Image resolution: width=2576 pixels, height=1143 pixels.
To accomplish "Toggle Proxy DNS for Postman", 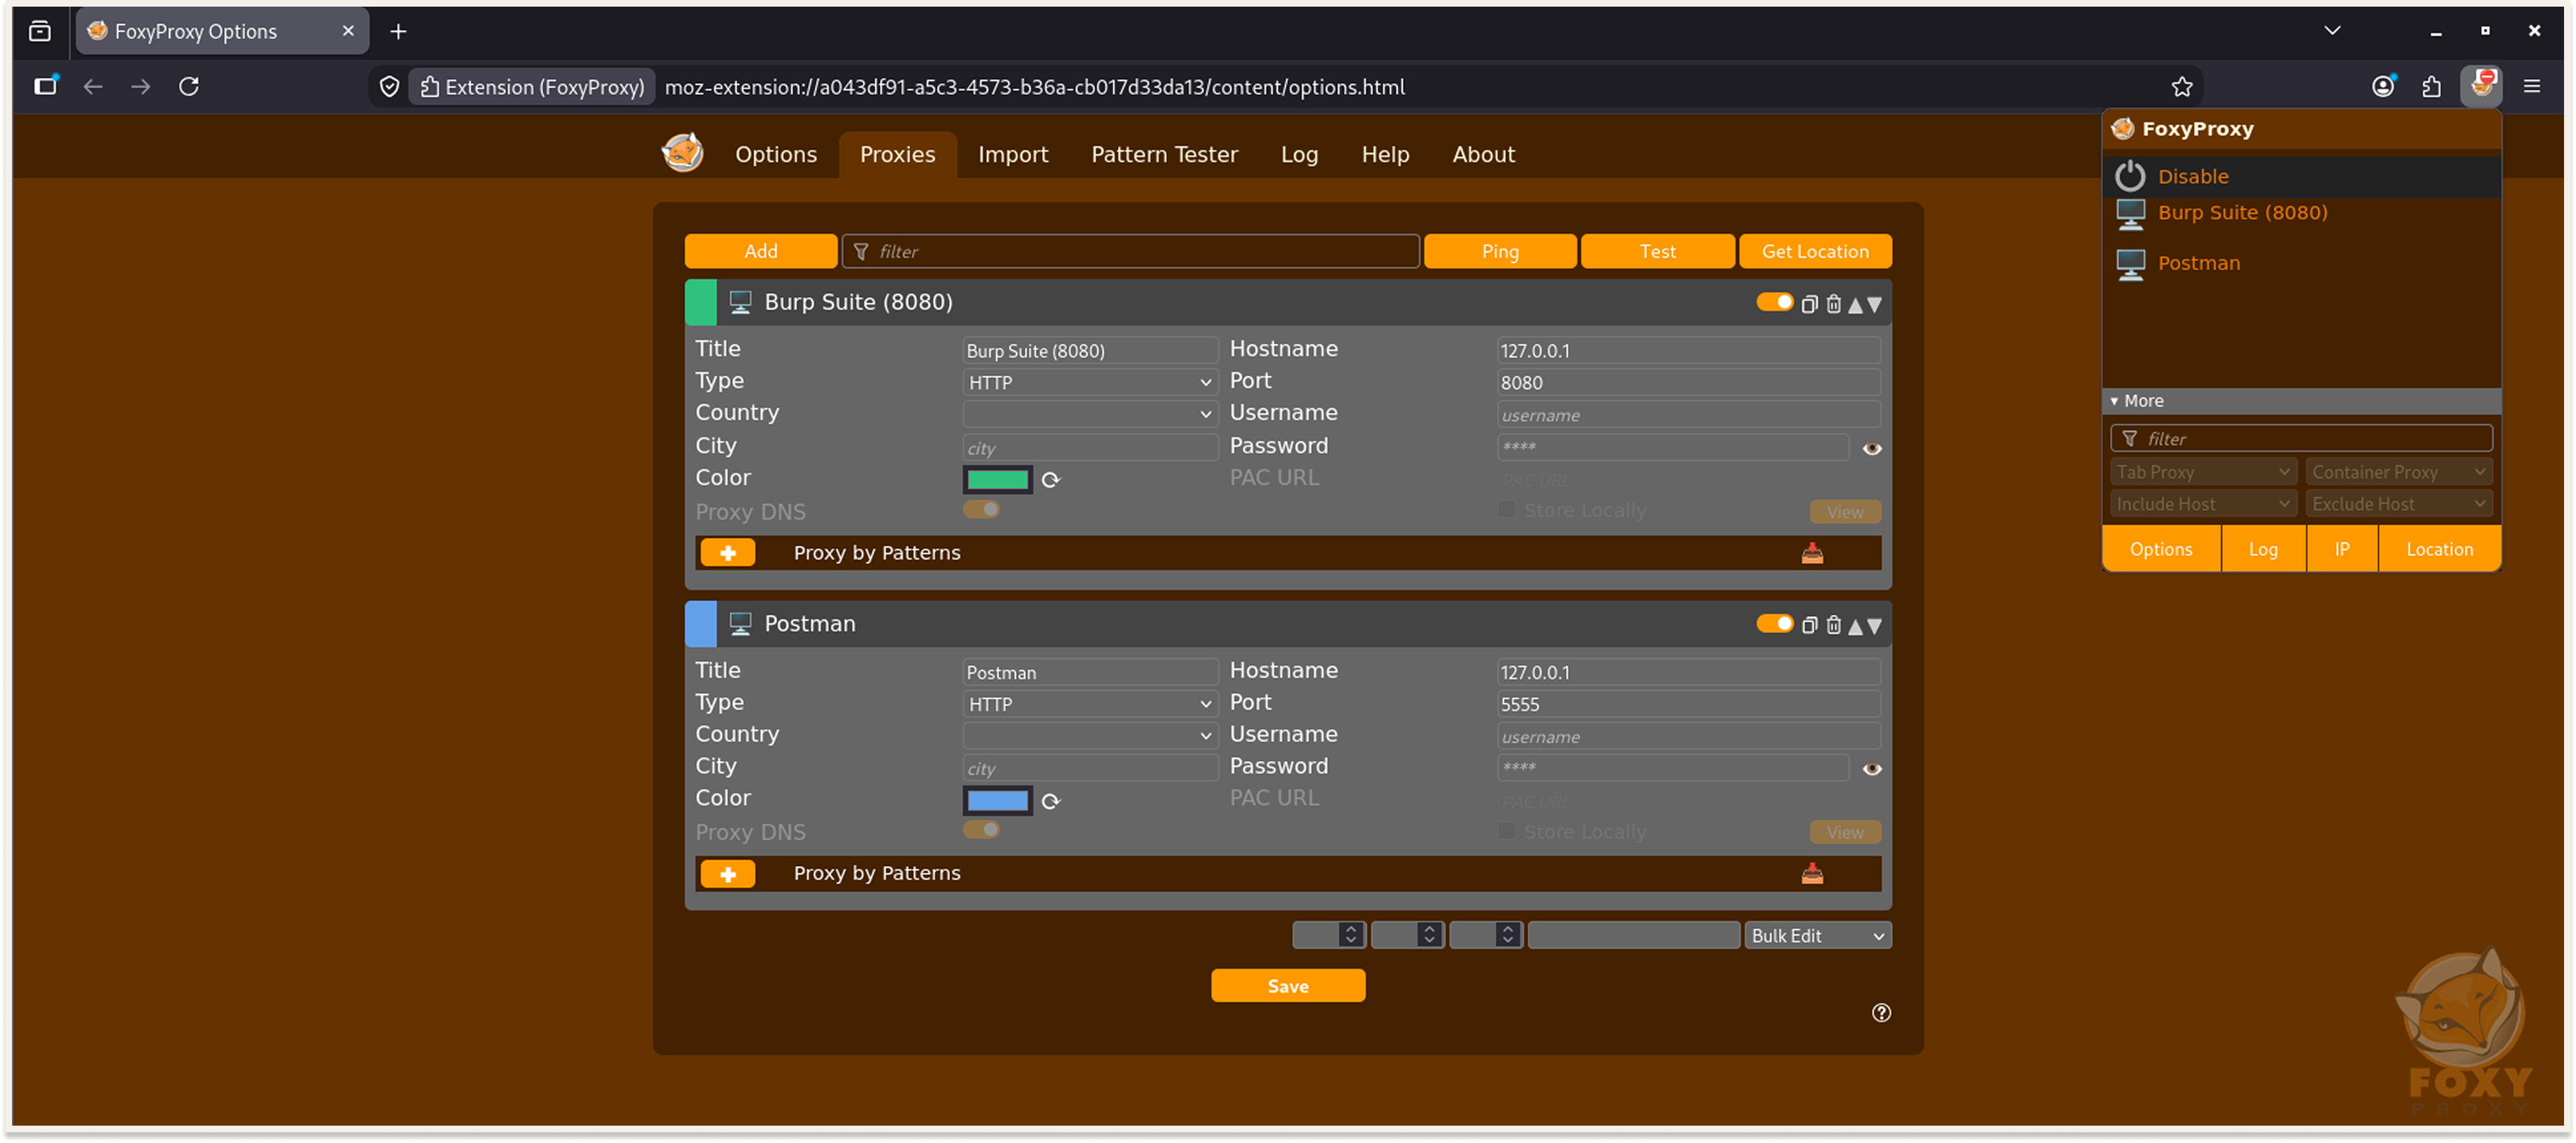I will [x=981, y=830].
